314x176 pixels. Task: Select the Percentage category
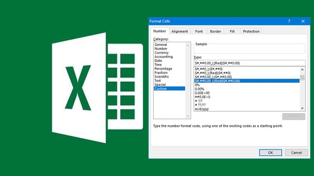pyautogui.click(x=170, y=69)
